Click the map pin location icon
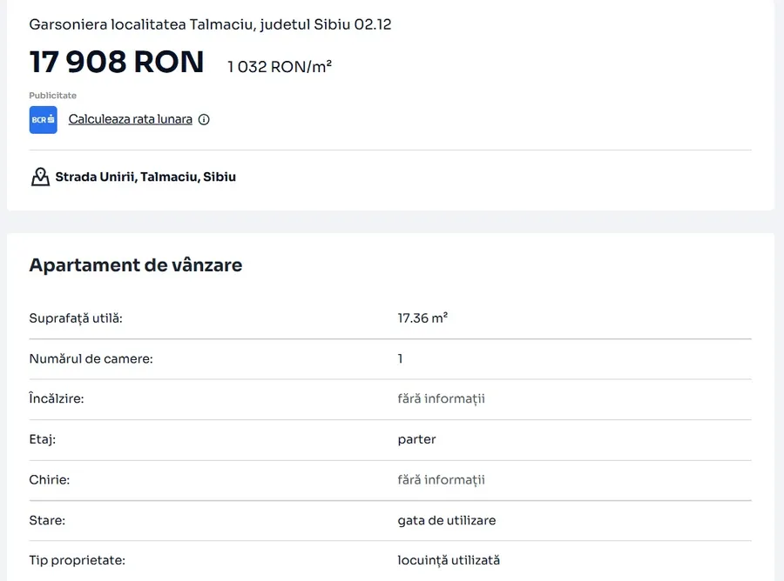 pos(40,177)
